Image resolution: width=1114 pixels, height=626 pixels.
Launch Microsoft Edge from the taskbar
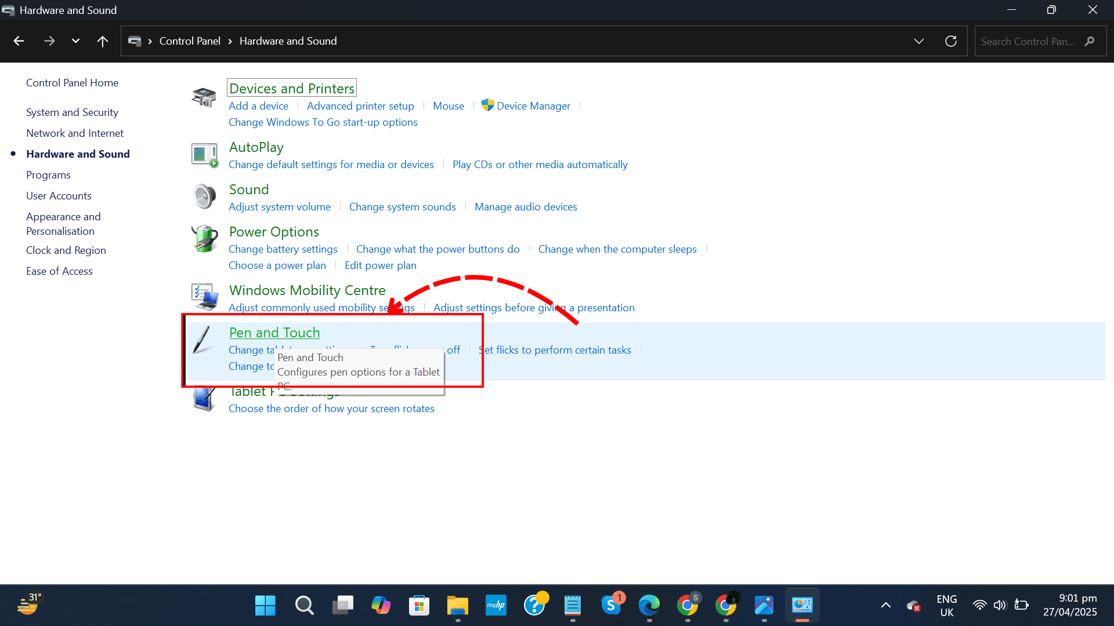point(650,605)
